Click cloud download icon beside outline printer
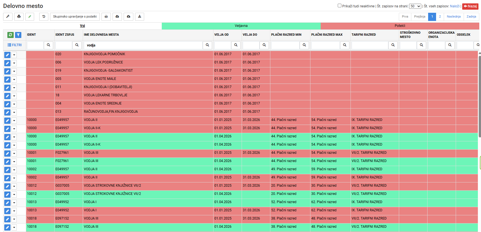The width and height of the screenshot is (481, 232). coord(117,16)
